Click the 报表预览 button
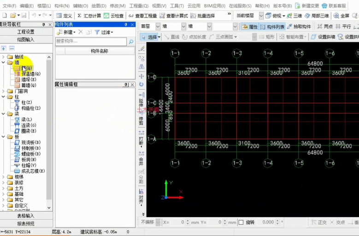Viewport: 359px width, 236px height. pos(26,224)
